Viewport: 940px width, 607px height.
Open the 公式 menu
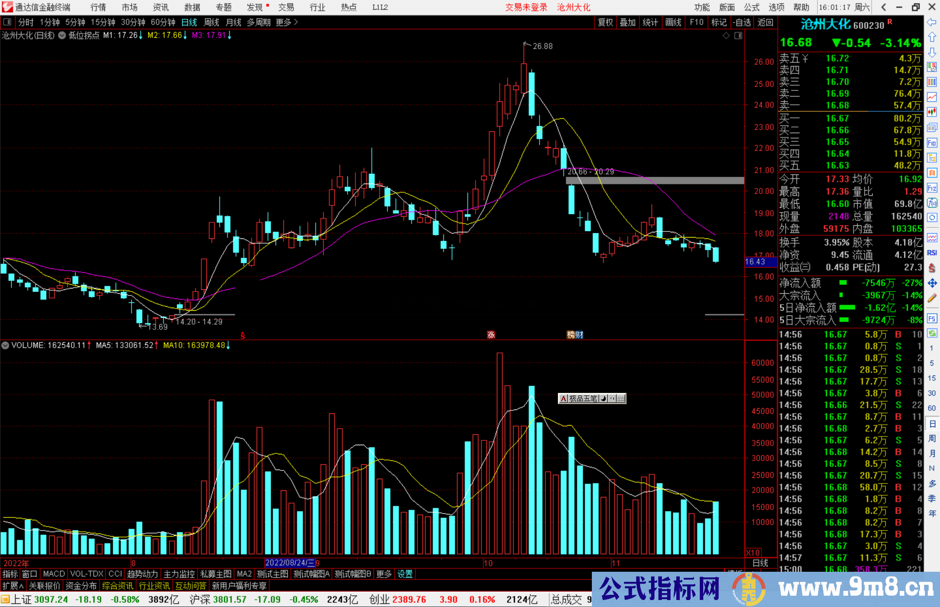[x=752, y=7]
